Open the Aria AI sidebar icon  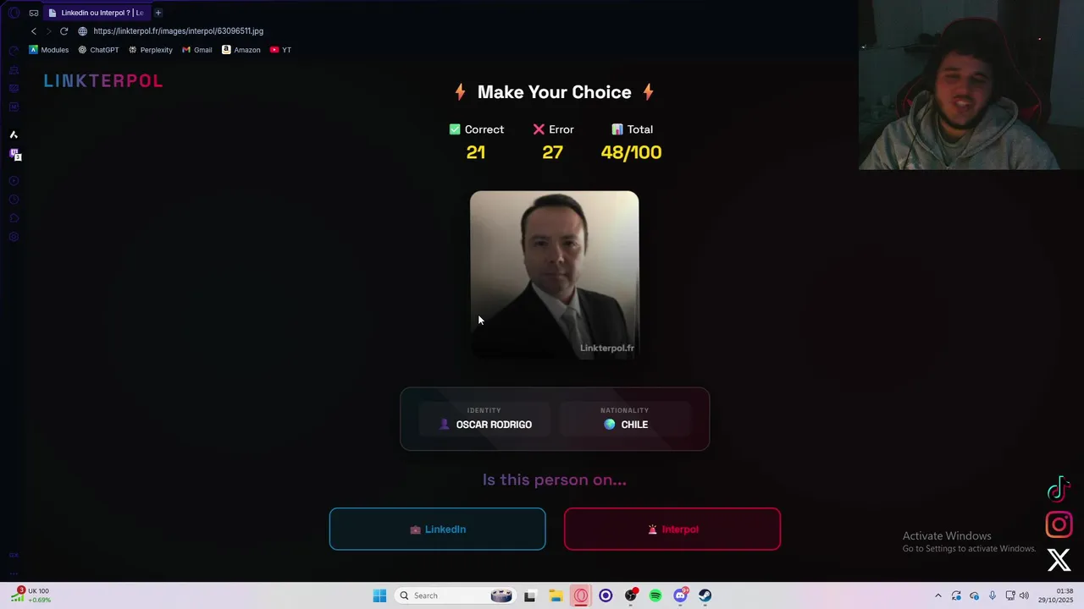tap(14, 134)
